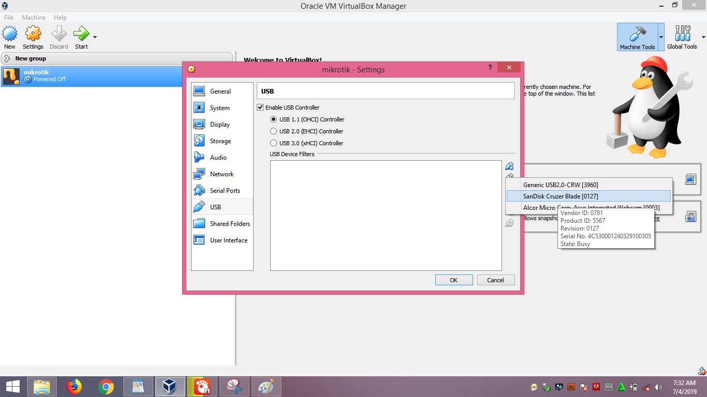The image size is (707, 397).
Task: Open Snipping Tool from the taskbar
Action: pyautogui.click(x=234, y=387)
